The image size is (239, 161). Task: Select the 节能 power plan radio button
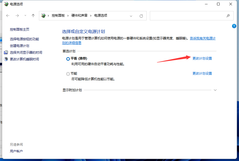(x=68, y=74)
